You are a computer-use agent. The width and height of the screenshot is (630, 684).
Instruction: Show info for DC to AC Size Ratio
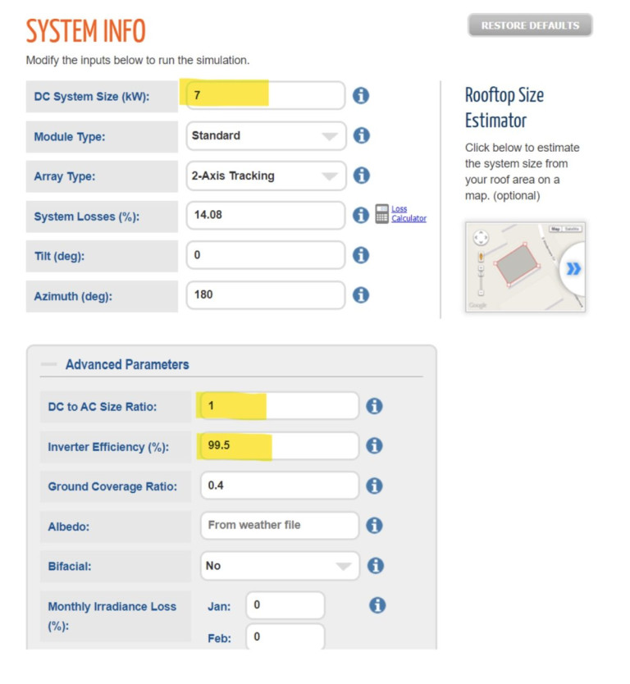click(374, 406)
